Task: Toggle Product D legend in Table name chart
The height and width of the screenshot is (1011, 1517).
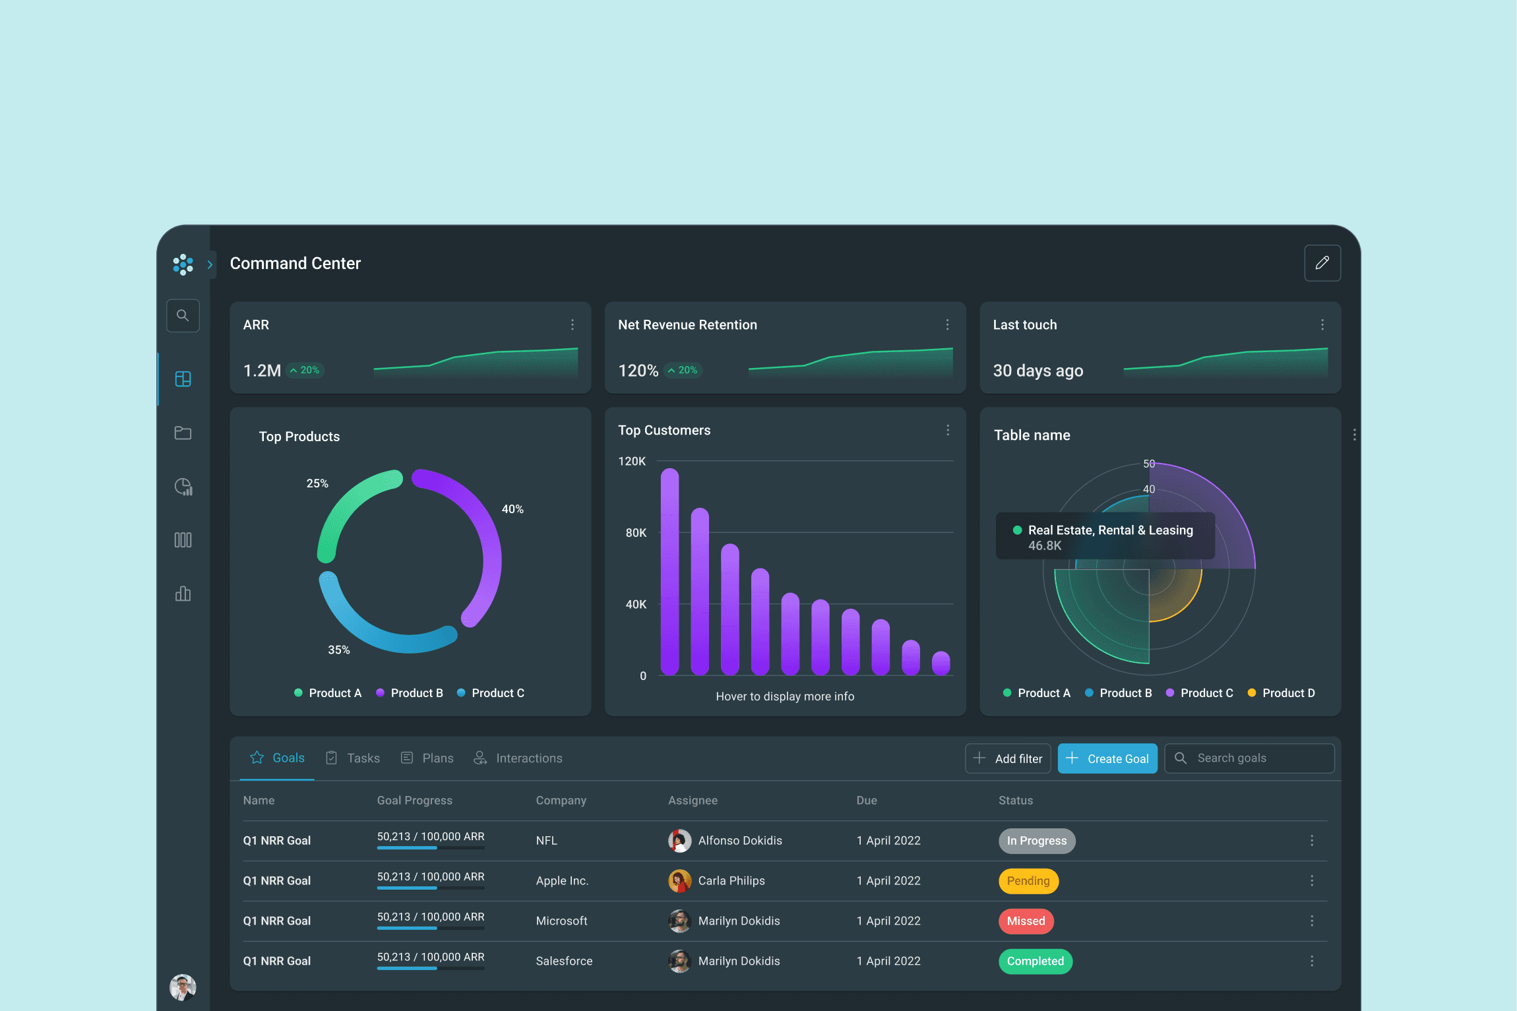Action: point(1281,693)
